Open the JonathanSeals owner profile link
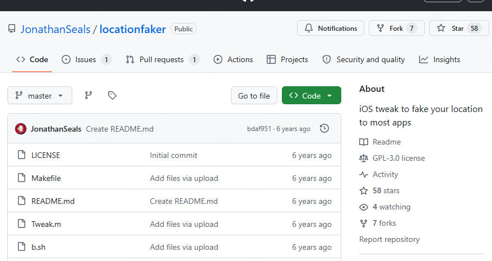The image size is (492, 261). coord(55,29)
